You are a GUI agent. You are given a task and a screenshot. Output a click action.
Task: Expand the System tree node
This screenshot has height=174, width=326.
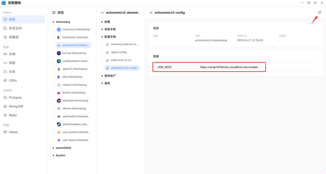(x=53, y=155)
